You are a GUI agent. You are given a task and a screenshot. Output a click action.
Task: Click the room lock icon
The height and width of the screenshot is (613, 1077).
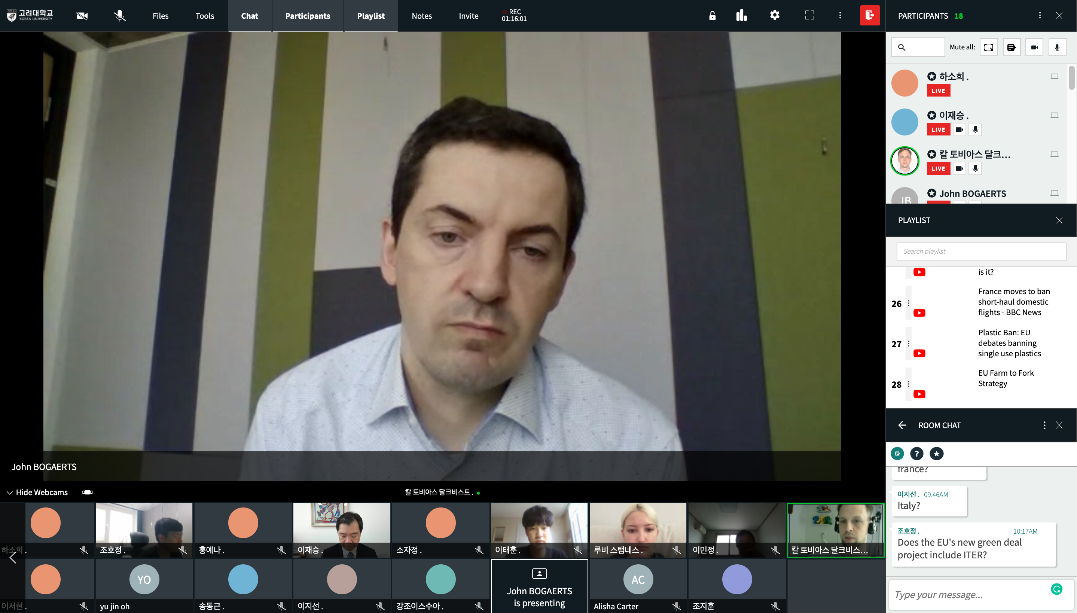point(712,16)
